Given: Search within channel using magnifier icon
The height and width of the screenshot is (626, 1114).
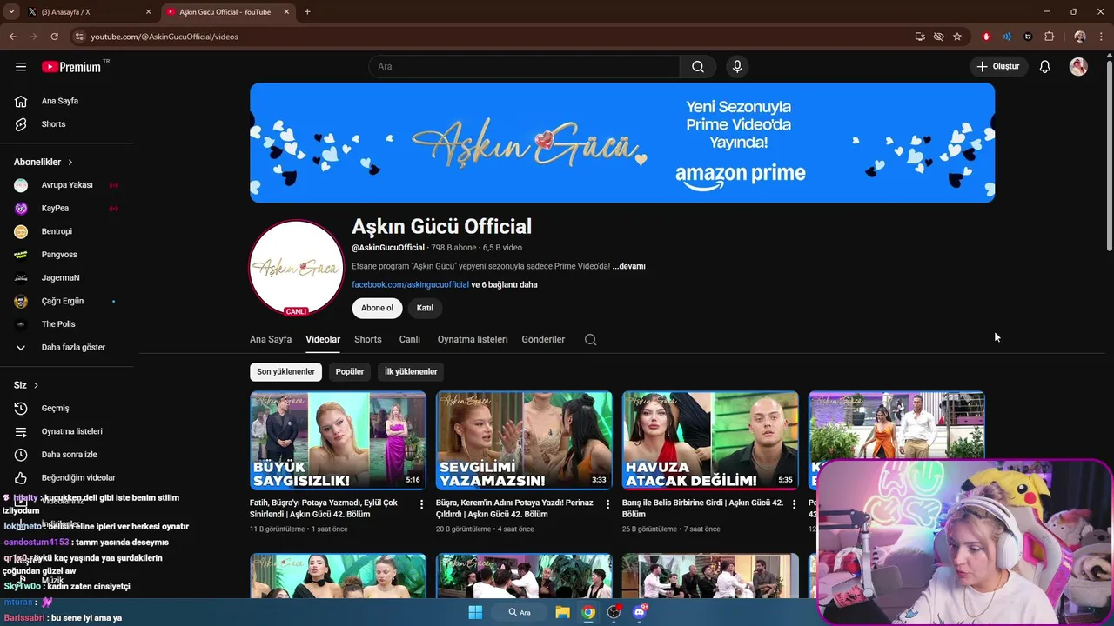Looking at the screenshot, I should [591, 340].
